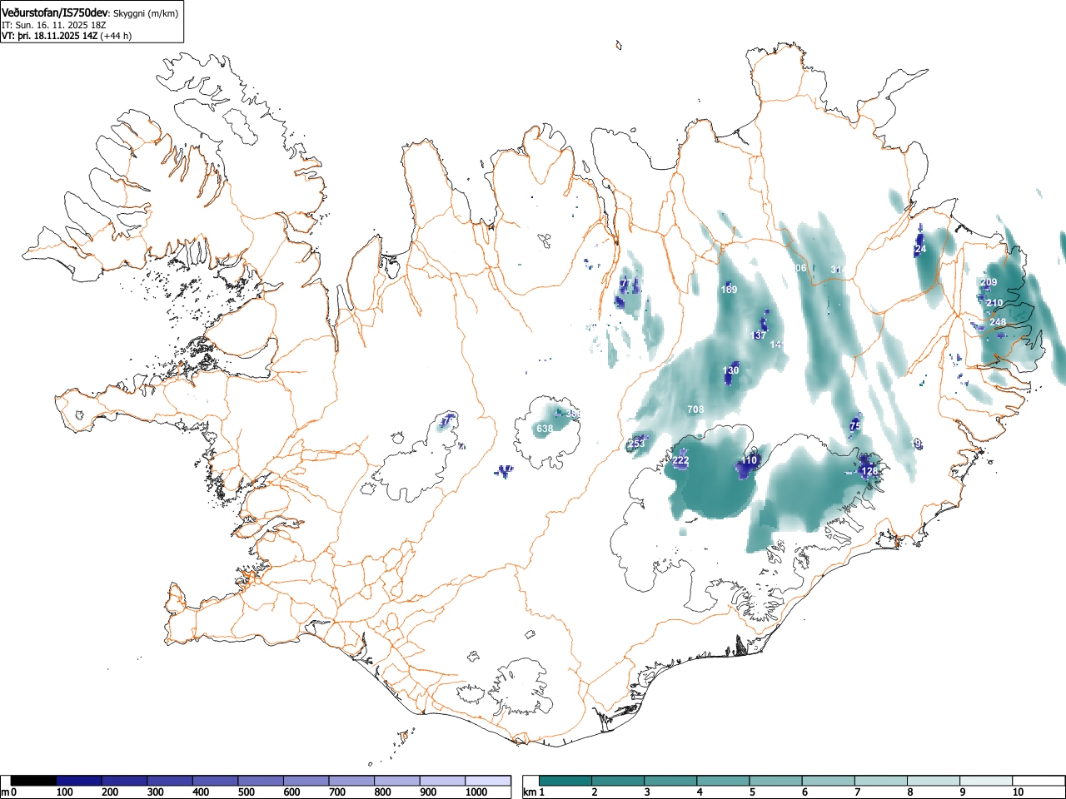This screenshot has width=1066, height=799.
Task: Click the visibility value '248' in the east
Action: point(998,322)
